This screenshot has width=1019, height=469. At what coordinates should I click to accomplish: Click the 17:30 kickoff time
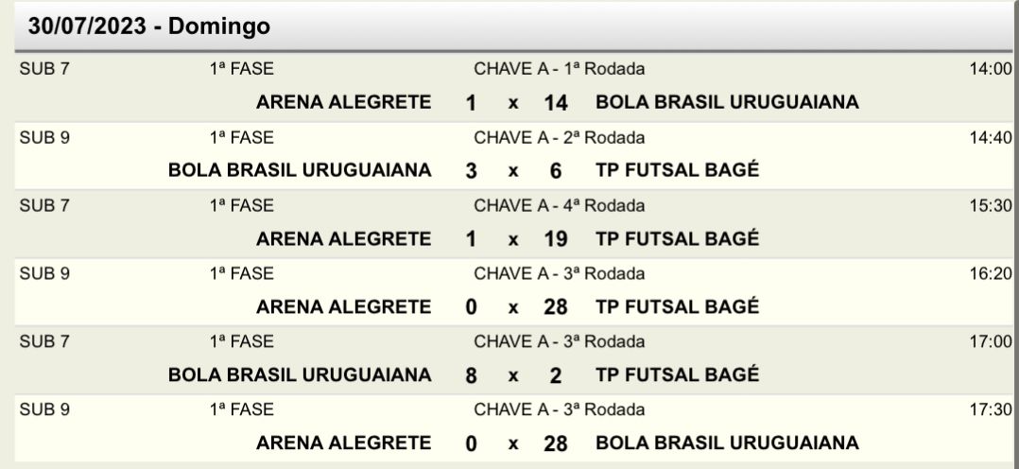[991, 409]
